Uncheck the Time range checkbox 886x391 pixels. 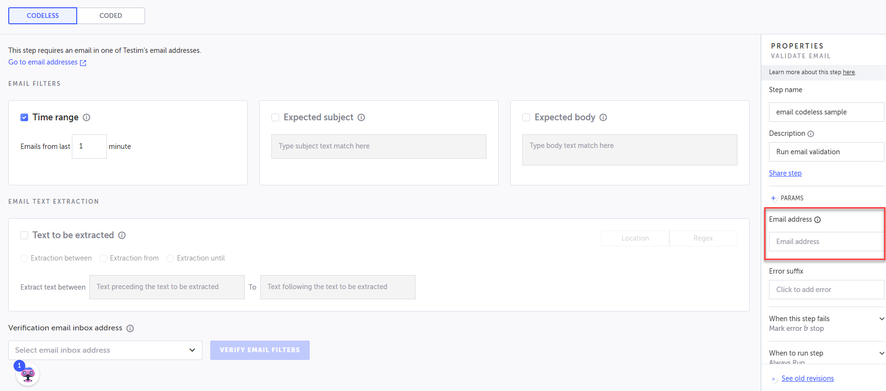coord(24,117)
